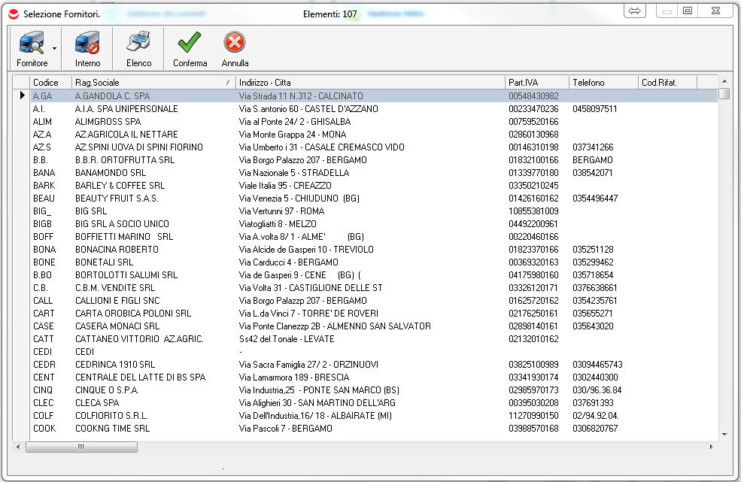This screenshot has height=482, width=741.
Task: Click the double-arrow resize icon in title bar
Action: pyautogui.click(x=634, y=11)
